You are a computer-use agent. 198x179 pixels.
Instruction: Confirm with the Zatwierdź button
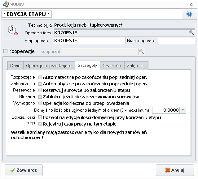coord(24,170)
